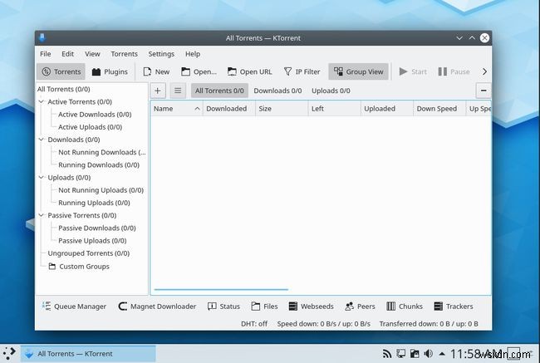
Task: Select Active Downloads (0/0)
Action: pyautogui.click(x=95, y=115)
